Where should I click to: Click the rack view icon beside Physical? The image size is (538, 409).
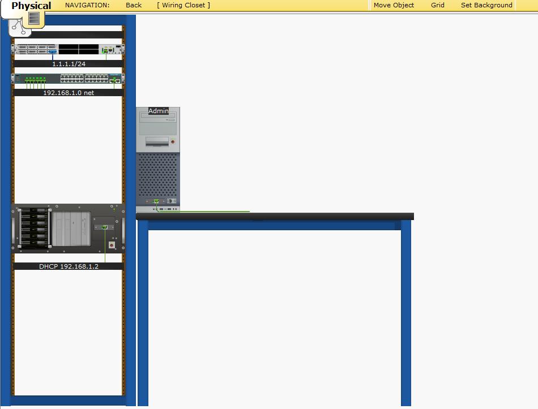tap(33, 18)
